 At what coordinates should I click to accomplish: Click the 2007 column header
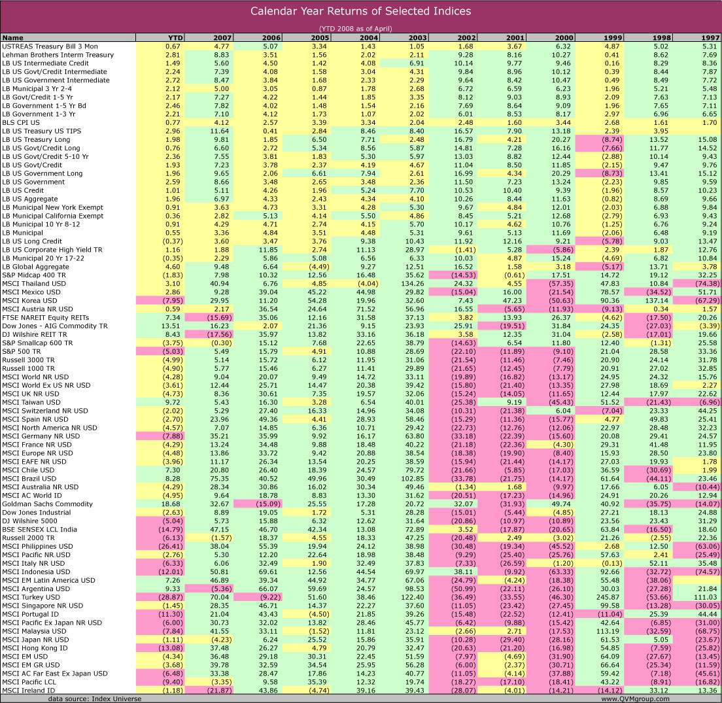(209, 38)
